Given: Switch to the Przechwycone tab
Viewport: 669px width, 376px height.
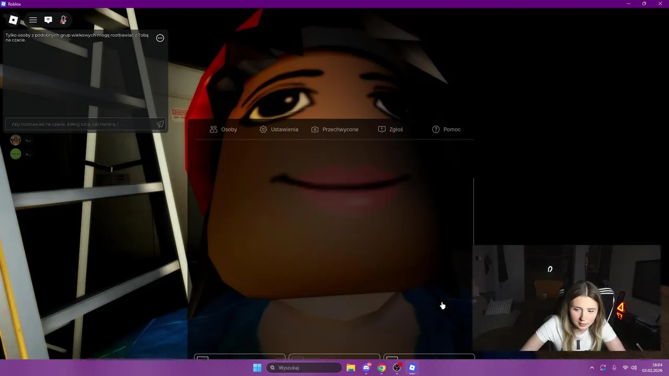Looking at the screenshot, I should (x=334, y=130).
